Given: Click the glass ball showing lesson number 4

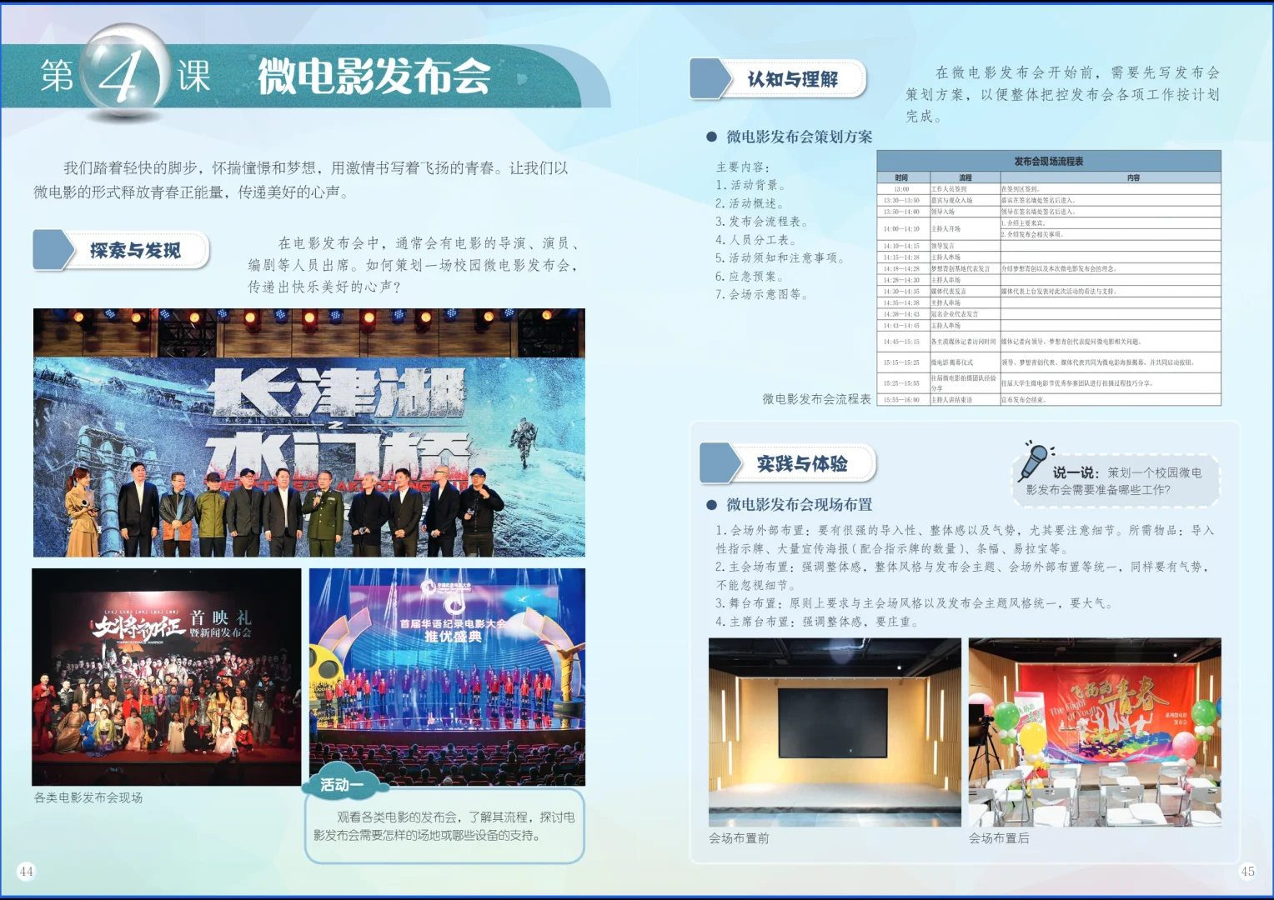Looking at the screenshot, I should 125,69.
